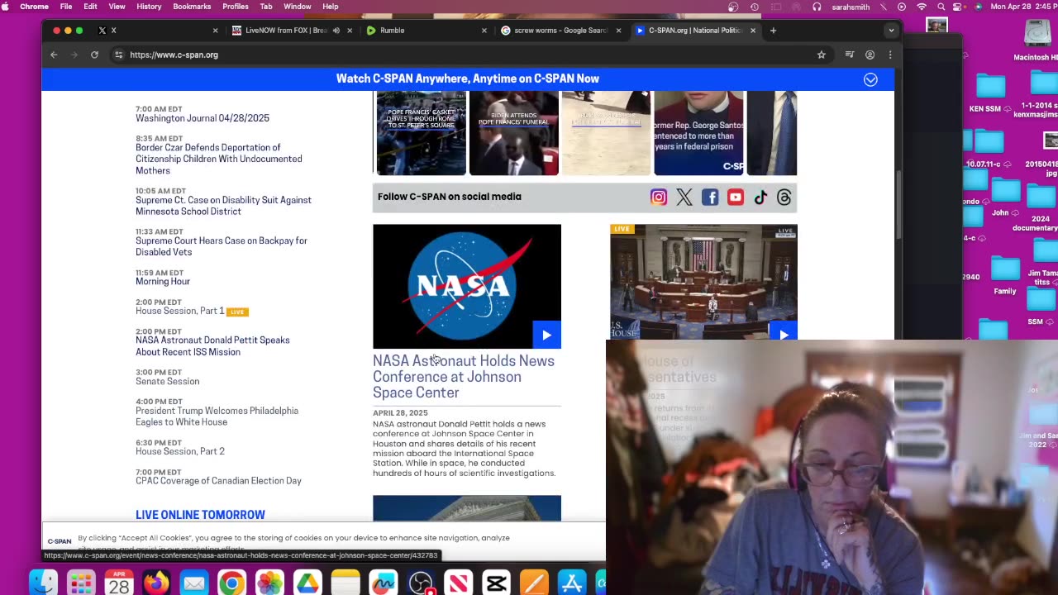Close the Rumble tab
The image size is (1058, 595).
click(484, 31)
